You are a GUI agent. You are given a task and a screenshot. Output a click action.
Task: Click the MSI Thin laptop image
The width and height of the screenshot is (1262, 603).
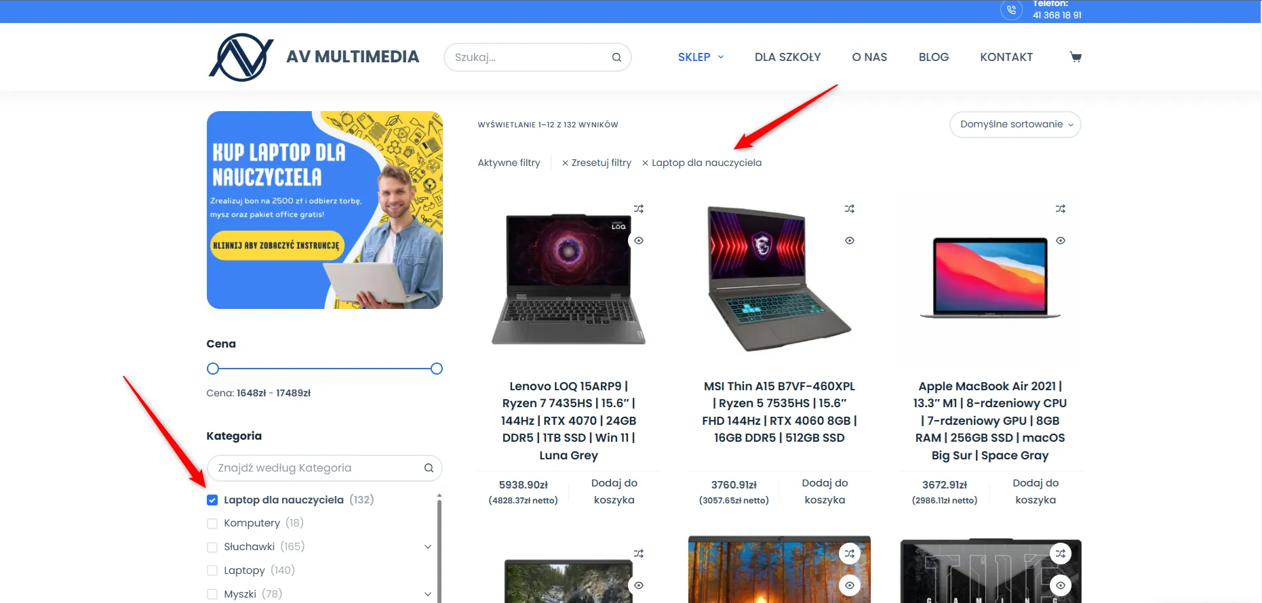(779, 279)
